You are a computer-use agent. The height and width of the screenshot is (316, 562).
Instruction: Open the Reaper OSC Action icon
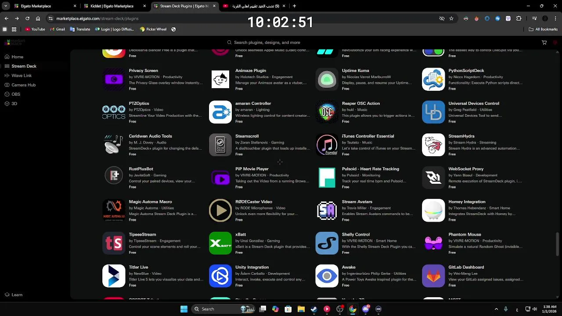327,112
